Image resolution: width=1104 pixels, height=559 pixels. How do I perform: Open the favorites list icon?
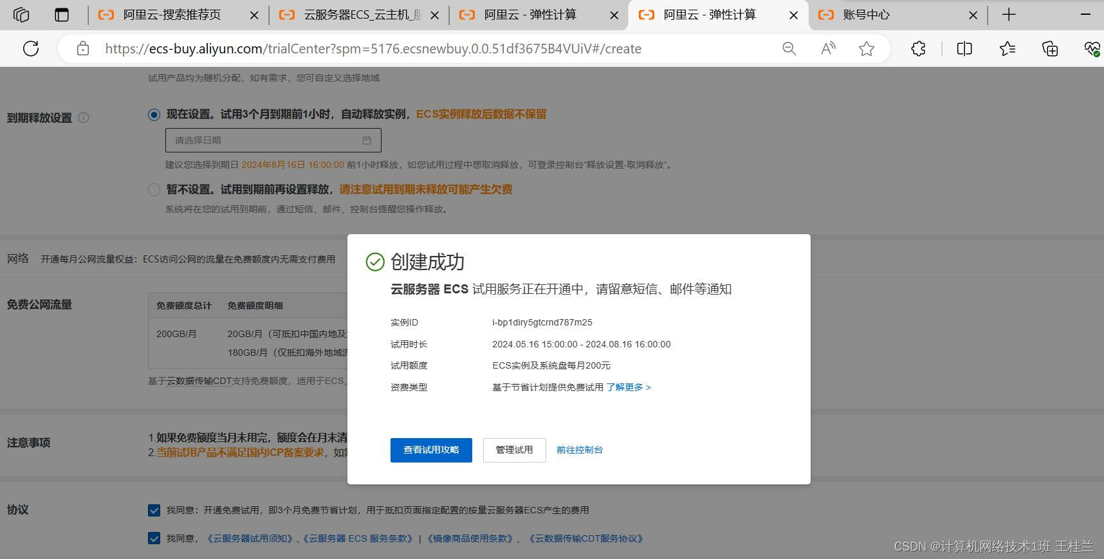pos(1007,48)
